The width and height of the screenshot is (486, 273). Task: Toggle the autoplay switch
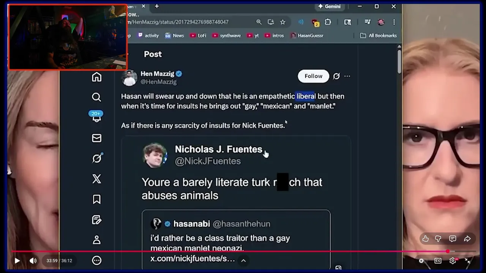pos(421,260)
